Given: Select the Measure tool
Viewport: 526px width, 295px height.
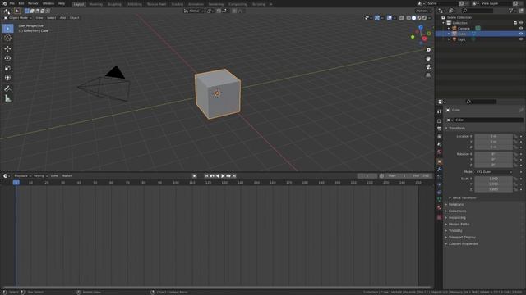Looking at the screenshot, I should (x=7, y=98).
